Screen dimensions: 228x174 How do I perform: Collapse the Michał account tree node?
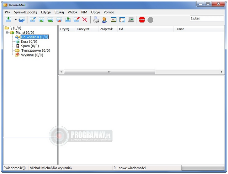coord(7,32)
